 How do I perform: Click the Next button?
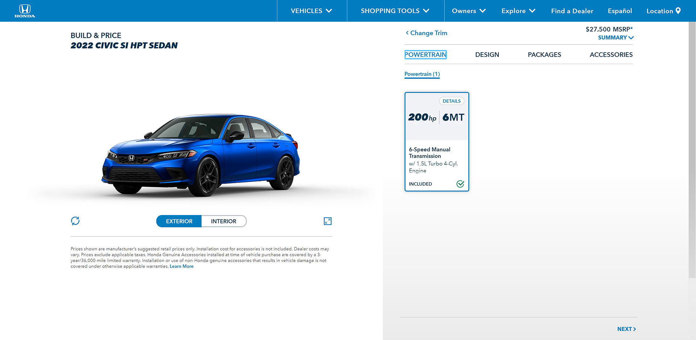(627, 329)
